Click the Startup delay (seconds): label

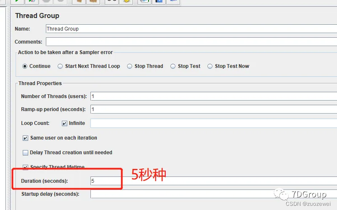pyautogui.click(x=50, y=194)
